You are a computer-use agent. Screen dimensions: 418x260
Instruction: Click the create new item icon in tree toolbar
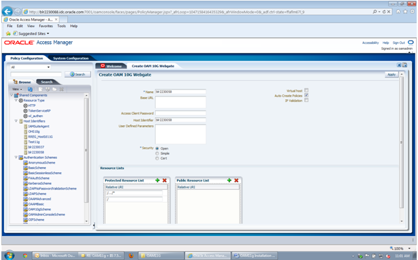click(x=40, y=89)
